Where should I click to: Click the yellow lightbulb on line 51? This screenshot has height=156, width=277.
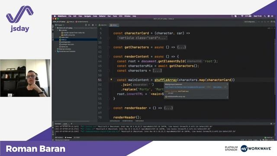(x=111, y=80)
